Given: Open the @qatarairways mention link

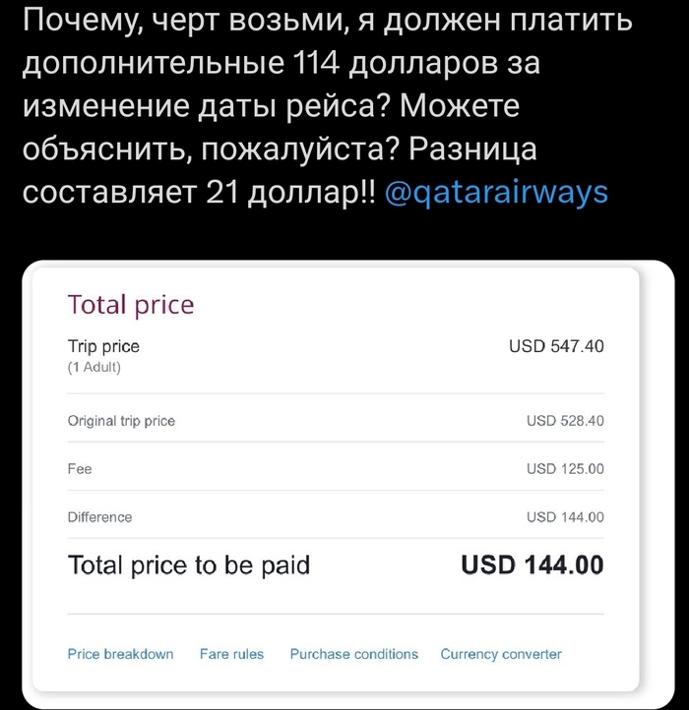Looking at the screenshot, I should tap(493, 191).
